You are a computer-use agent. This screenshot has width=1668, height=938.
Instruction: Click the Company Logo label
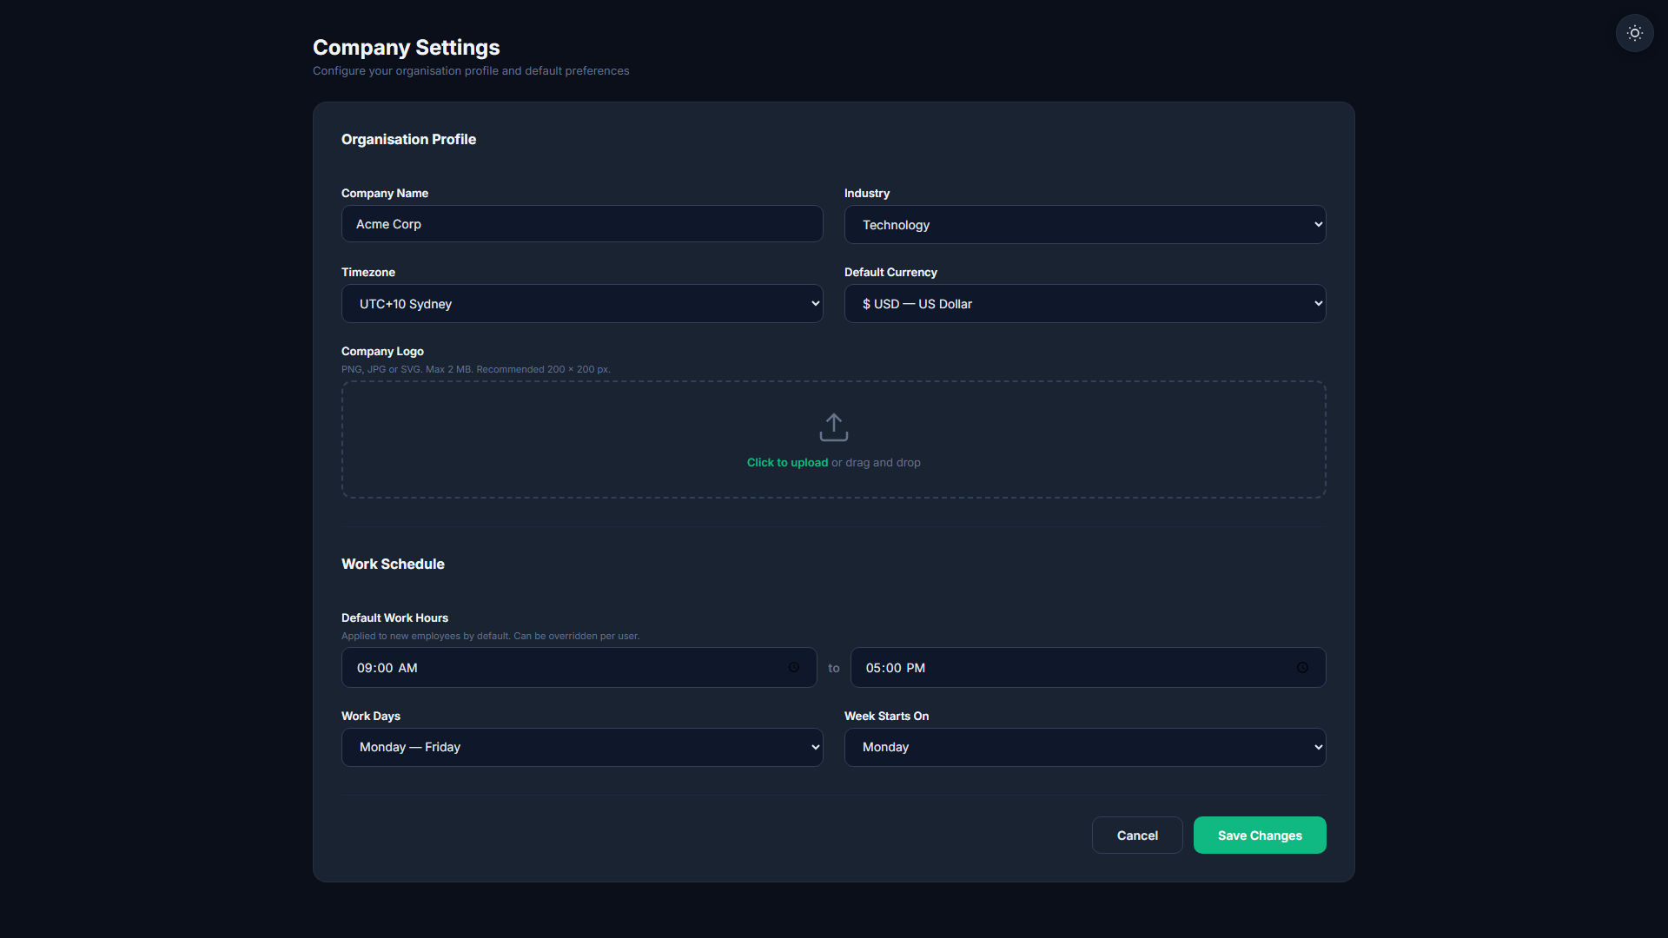coord(382,352)
